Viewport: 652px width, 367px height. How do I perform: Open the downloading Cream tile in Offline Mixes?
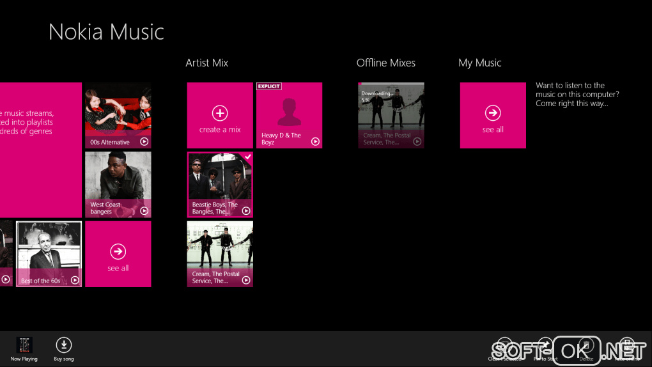point(391,115)
